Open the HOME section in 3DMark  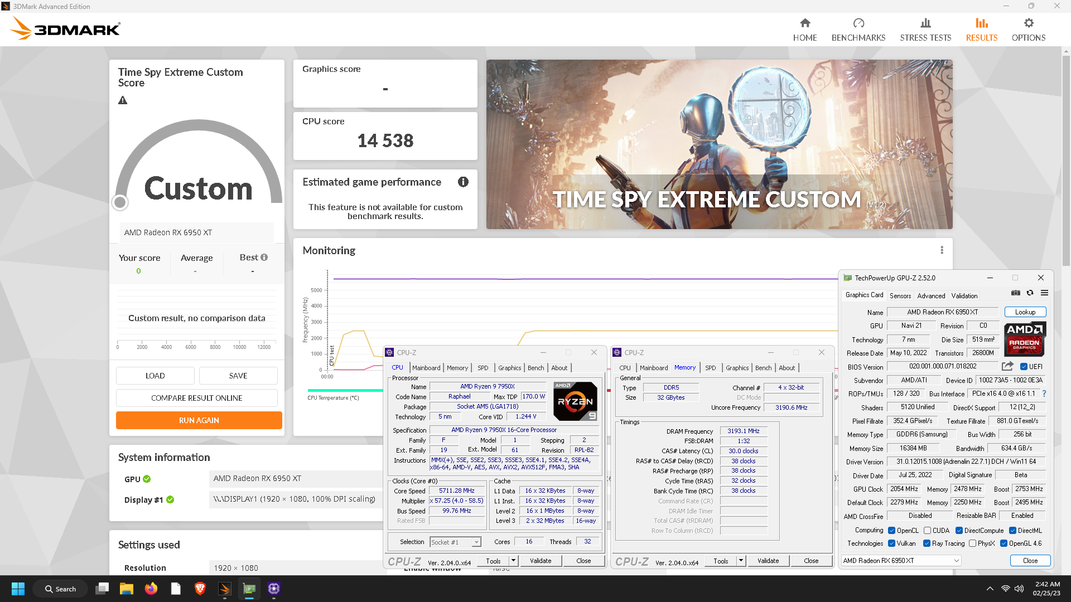(804, 30)
